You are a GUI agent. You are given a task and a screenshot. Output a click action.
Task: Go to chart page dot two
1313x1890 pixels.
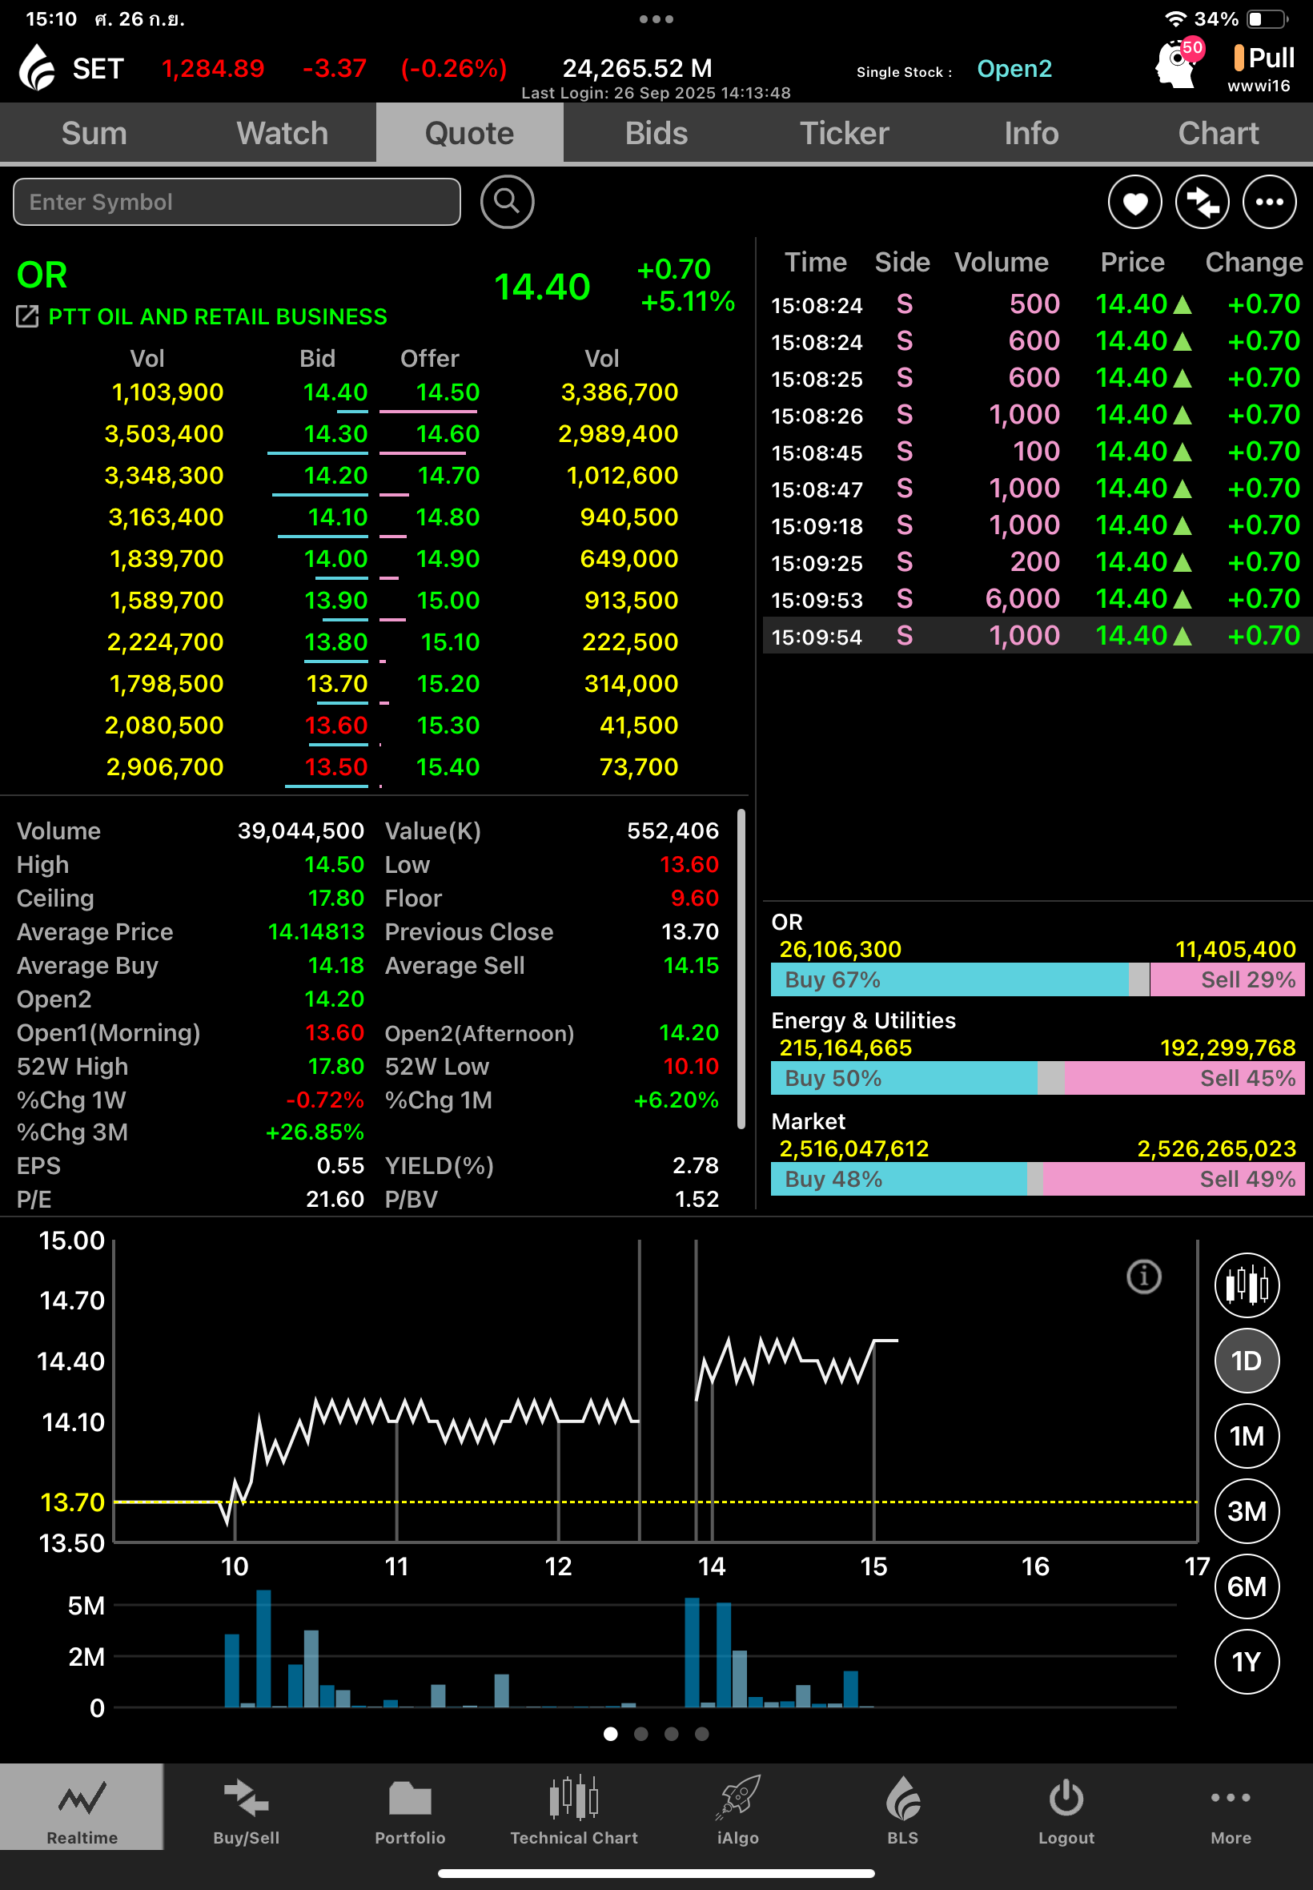(x=640, y=1734)
